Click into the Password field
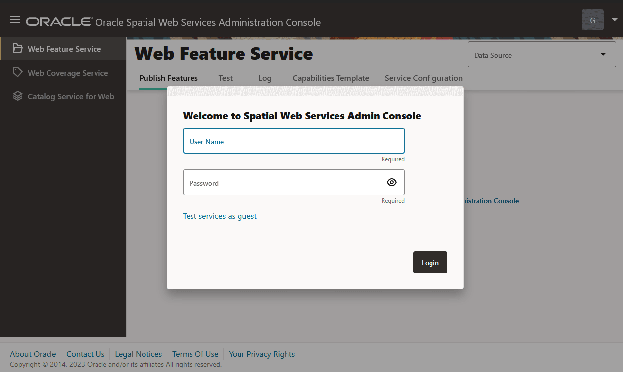This screenshot has height=372, width=623. [x=282, y=183]
